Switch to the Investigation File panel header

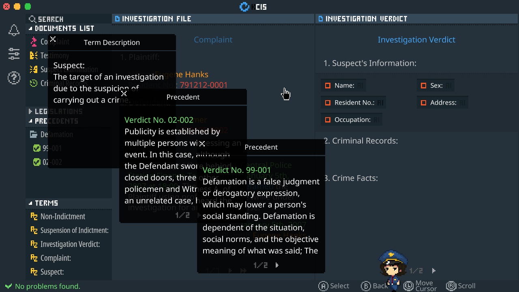(154, 19)
